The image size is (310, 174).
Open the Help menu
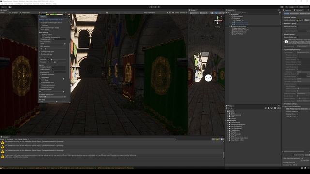click(x=55, y=4)
